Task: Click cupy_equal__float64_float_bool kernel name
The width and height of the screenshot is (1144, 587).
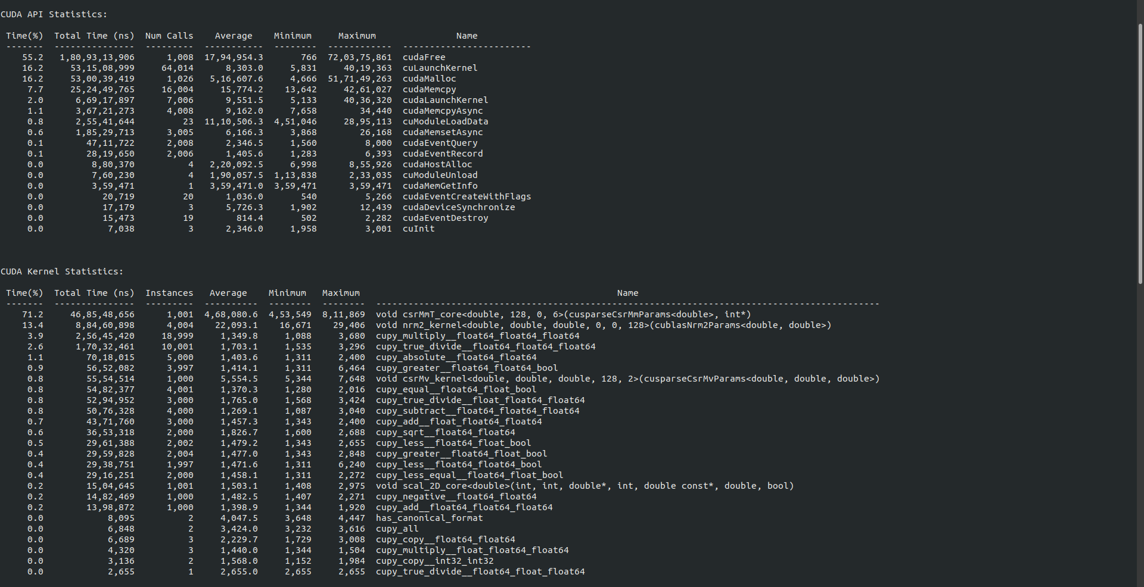Action: [456, 389]
